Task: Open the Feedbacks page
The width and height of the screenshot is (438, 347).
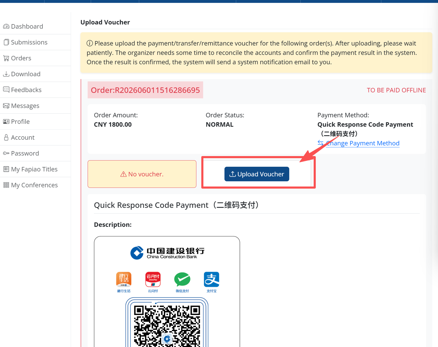Action: click(x=35, y=90)
